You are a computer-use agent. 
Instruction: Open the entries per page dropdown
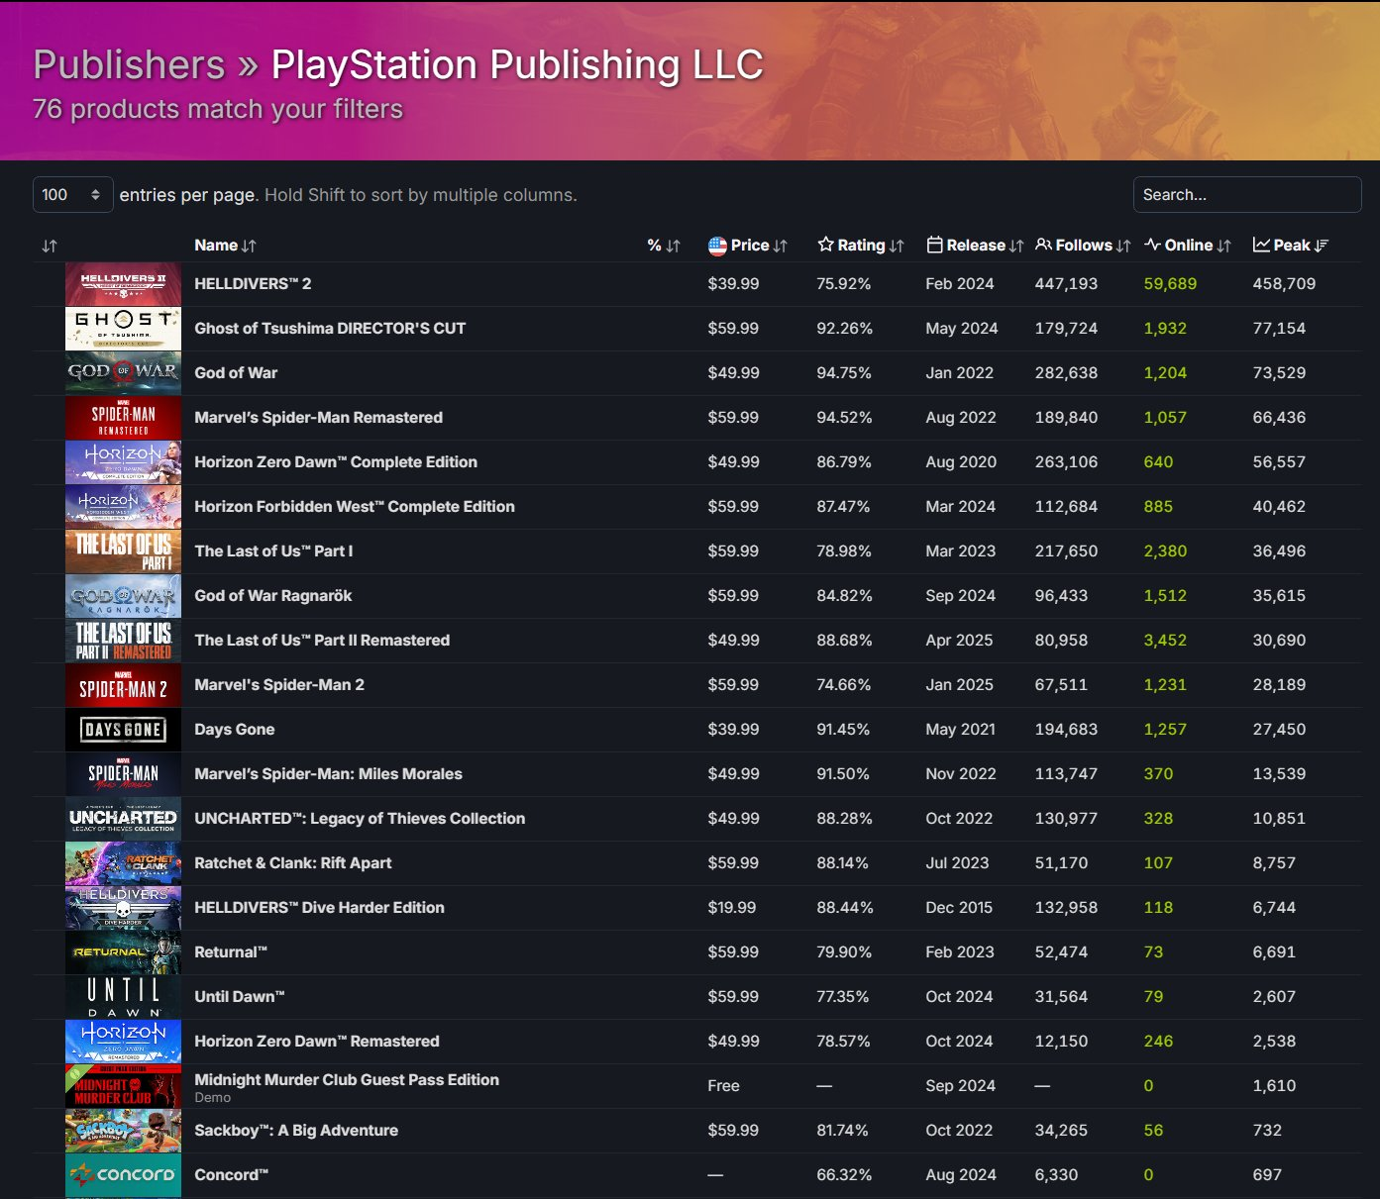72,195
